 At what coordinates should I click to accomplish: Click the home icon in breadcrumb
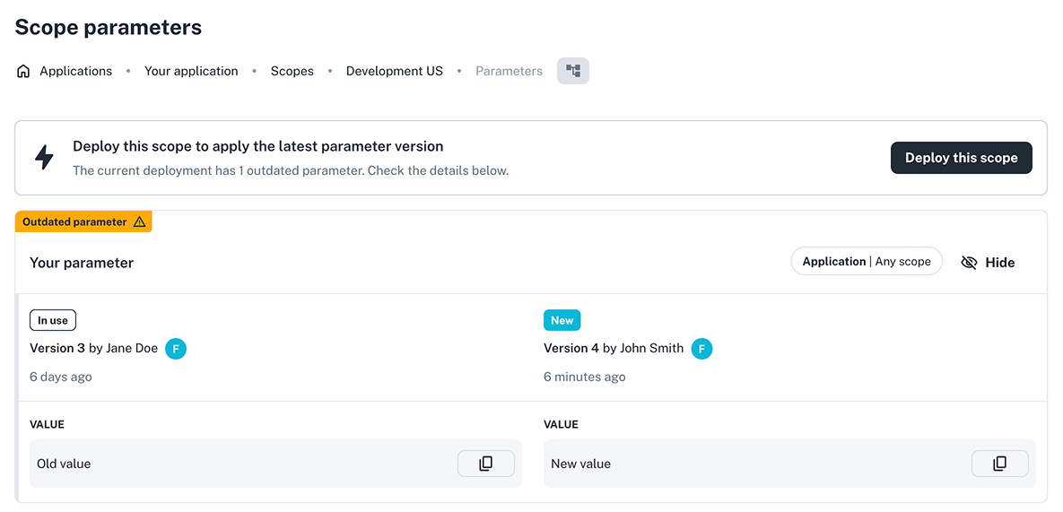click(x=23, y=72)
